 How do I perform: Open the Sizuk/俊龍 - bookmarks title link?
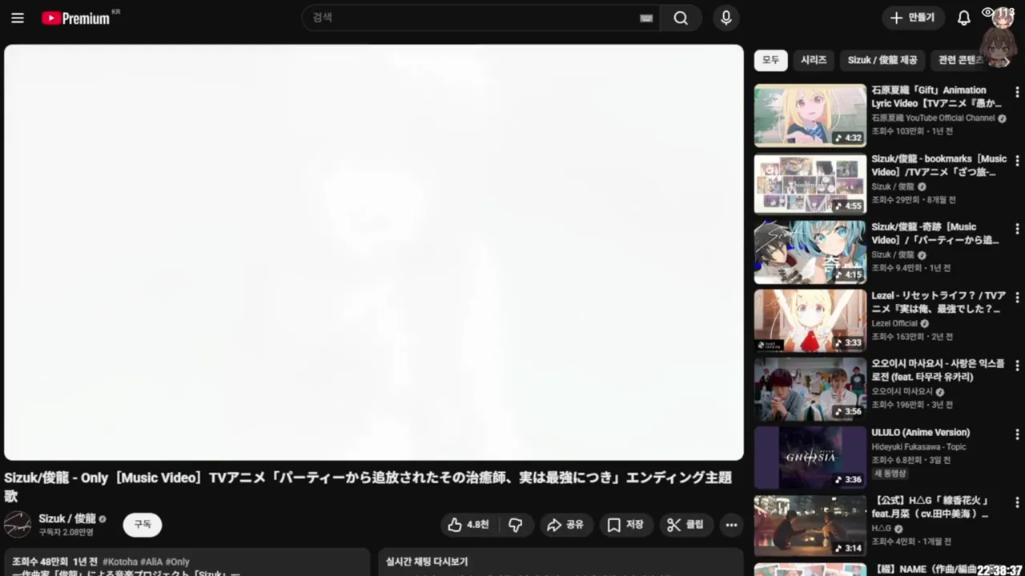click(x=939, y=166)
